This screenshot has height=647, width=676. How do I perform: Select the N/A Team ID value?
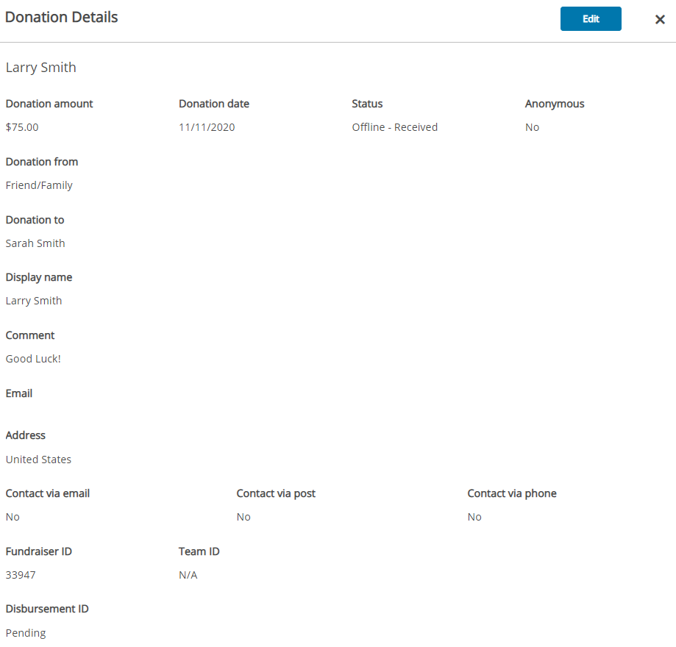pos(188,575)
